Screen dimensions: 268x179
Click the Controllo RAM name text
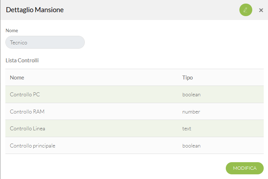[27, 112]
